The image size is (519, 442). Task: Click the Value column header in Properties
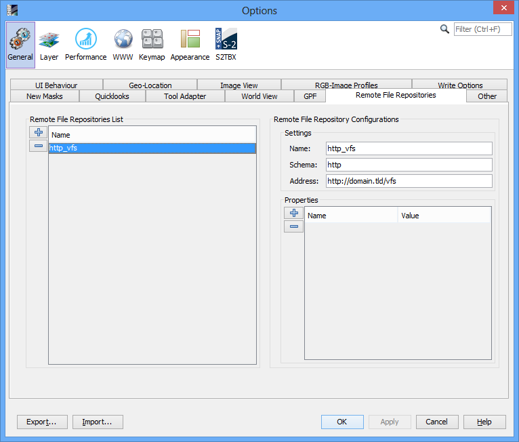click(444, 215)
